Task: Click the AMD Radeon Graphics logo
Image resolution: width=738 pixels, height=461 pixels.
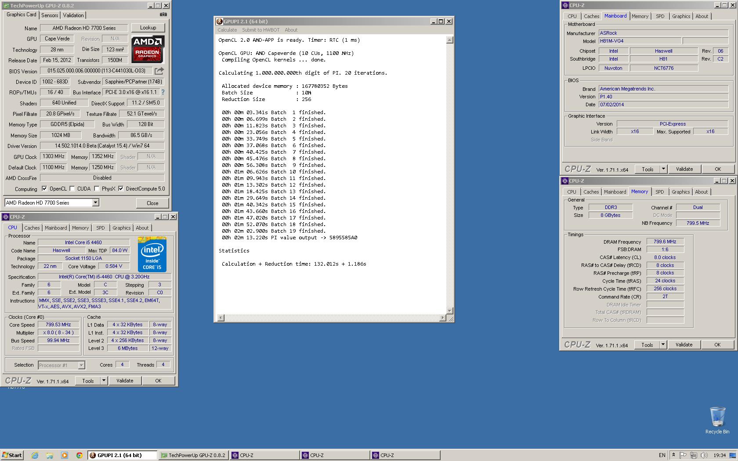Action: (x=148, y=49)
